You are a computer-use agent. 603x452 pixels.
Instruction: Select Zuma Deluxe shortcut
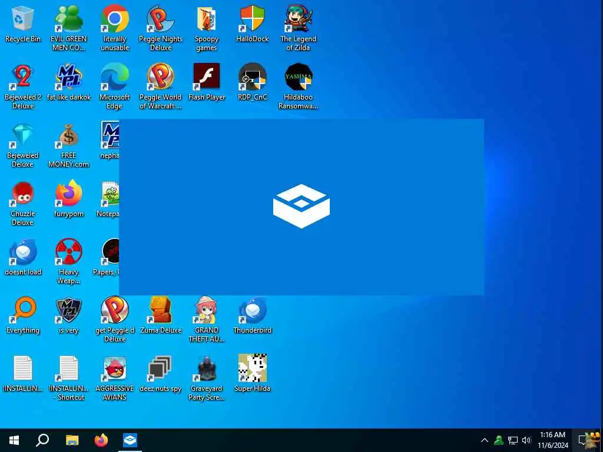(x=160, y=316)
